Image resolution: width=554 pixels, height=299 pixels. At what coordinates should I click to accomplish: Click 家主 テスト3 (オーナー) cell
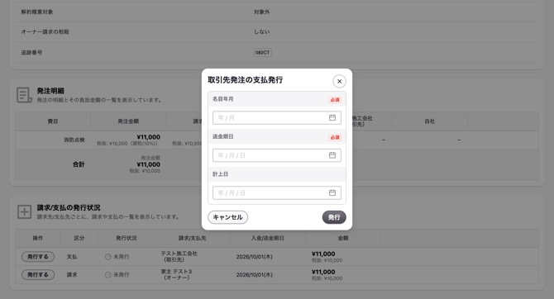point(176,275)
